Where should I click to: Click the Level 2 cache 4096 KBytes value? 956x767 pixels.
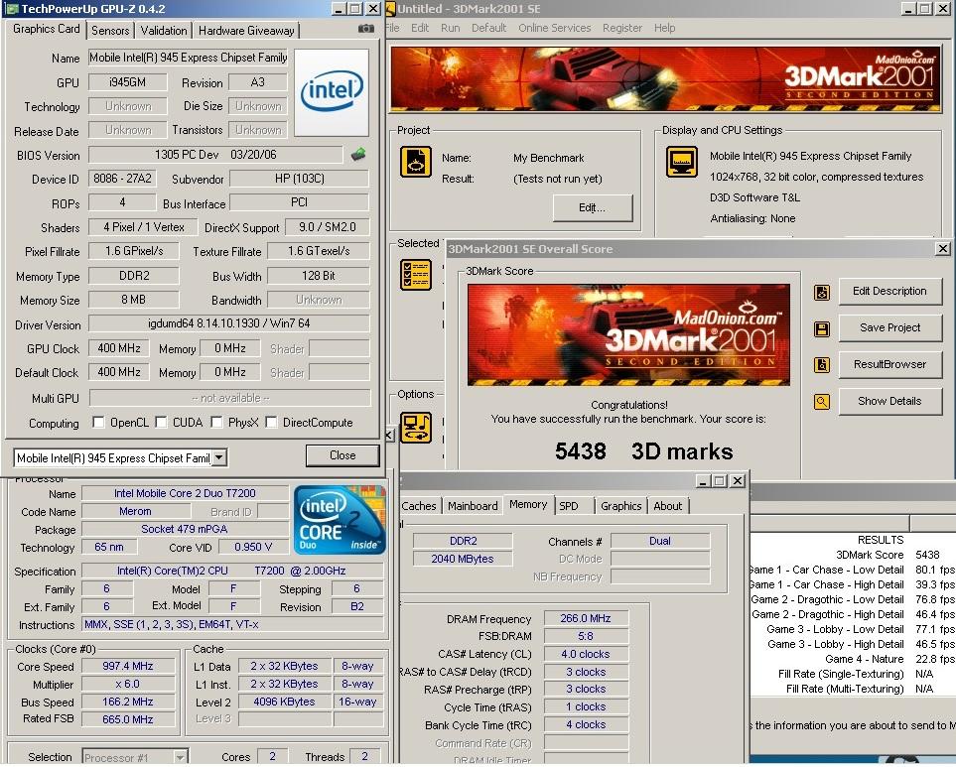(x=284, y=702)
